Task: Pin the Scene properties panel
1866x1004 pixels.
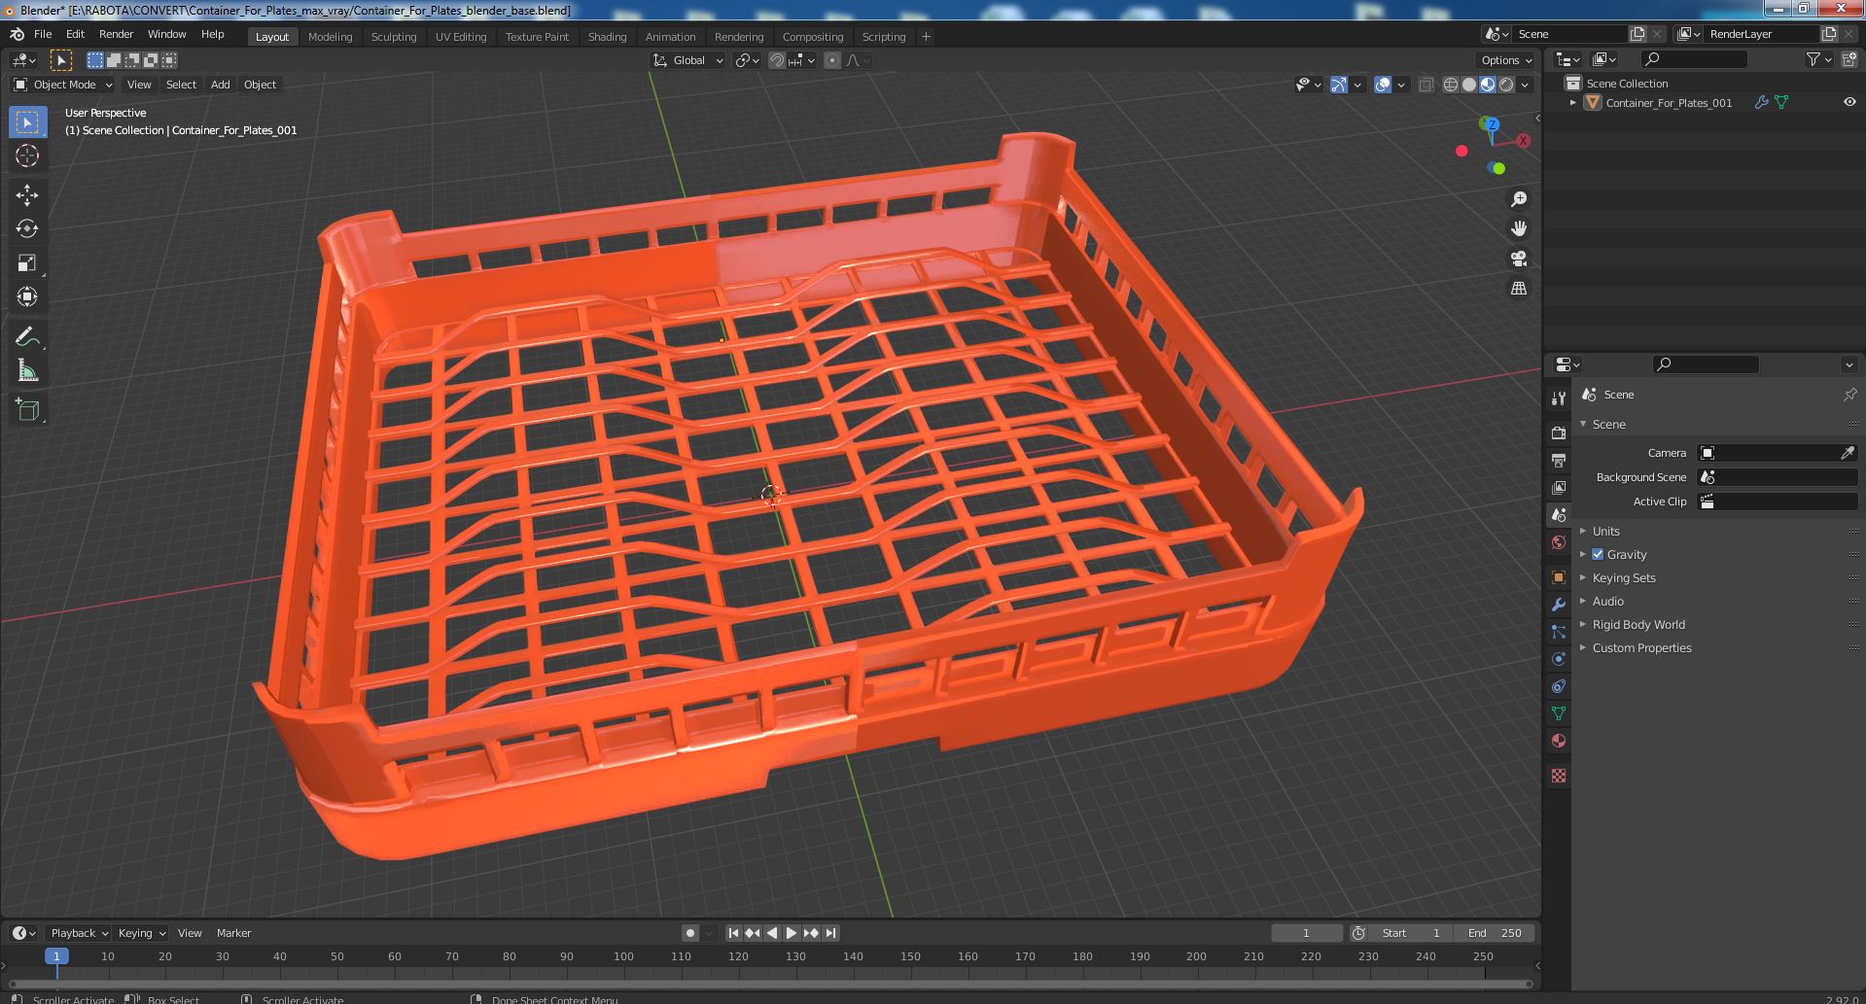Action: pyautogui.click(x=1849, y=395)
